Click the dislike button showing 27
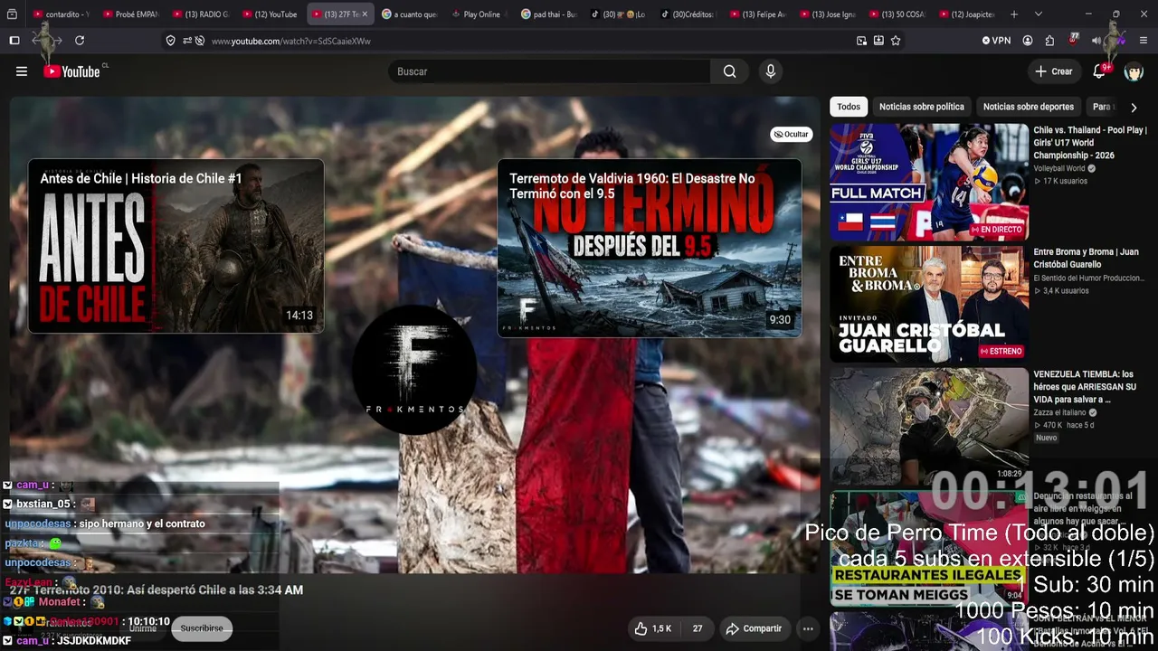This screenshot has width=1158, height=651. 698,628
